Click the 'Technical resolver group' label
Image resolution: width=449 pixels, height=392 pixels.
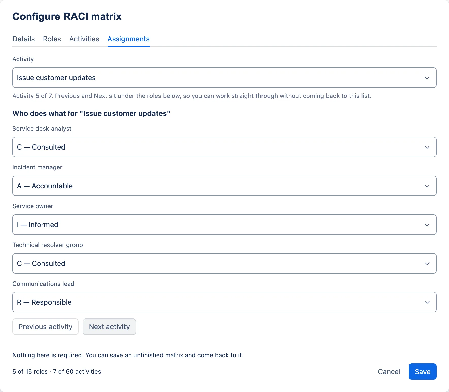(x=48, y=245)
